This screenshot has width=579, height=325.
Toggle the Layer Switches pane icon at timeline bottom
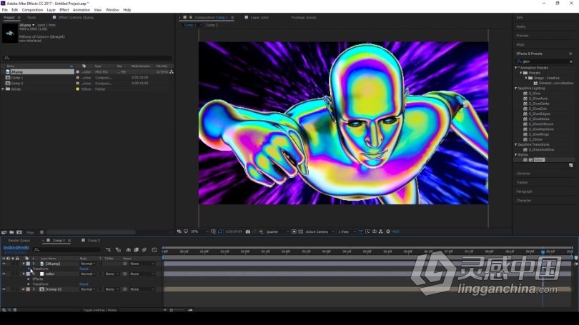tap(4, 310)
